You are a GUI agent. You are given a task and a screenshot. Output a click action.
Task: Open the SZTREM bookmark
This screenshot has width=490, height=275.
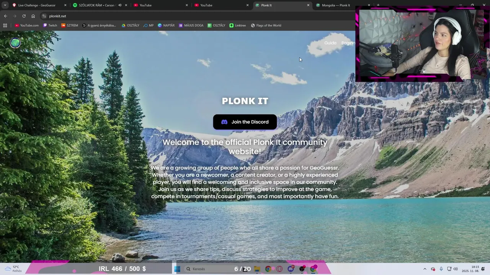pyautogui.click(x=70, y=26)
